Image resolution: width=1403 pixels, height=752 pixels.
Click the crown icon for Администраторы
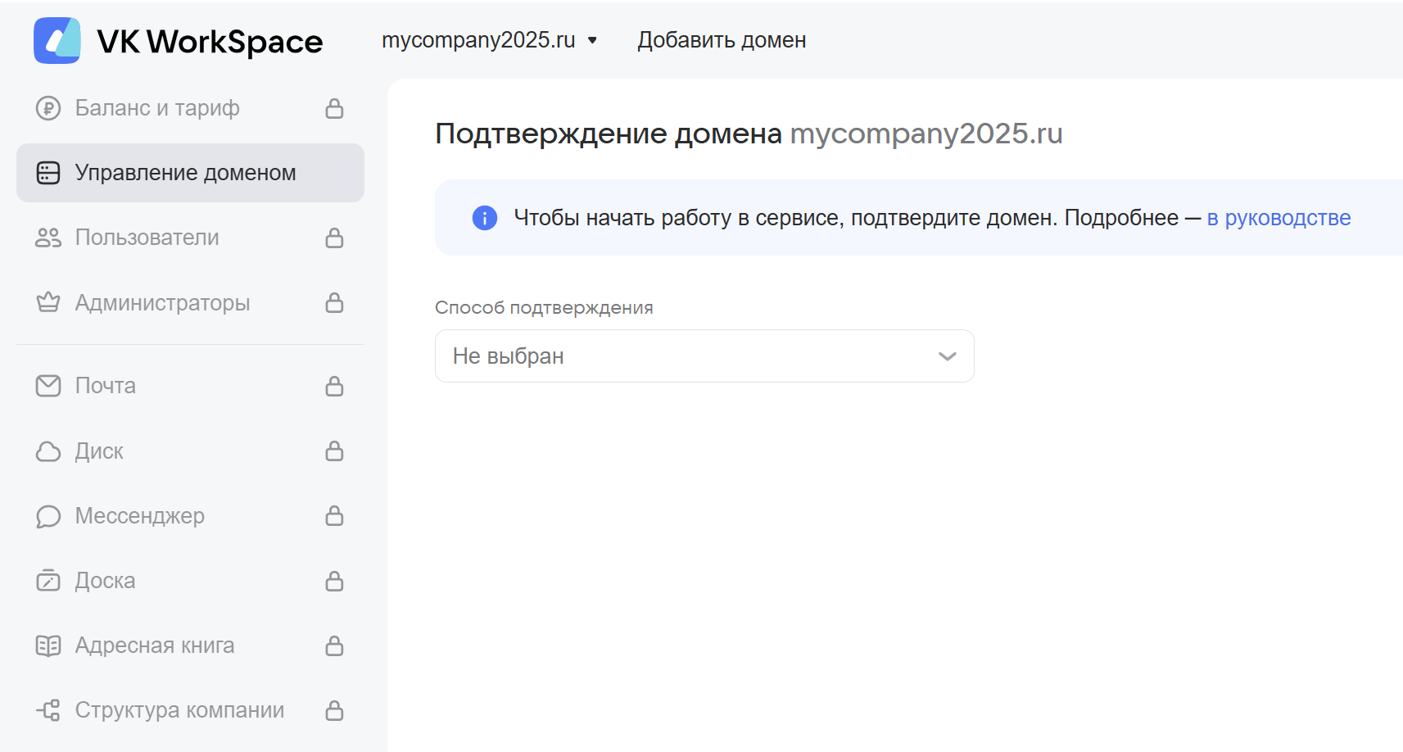(48, 303)
